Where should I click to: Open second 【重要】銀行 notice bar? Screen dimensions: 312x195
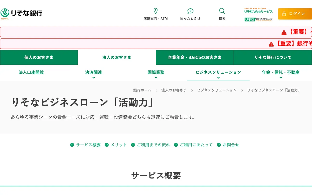click(156, 44)
